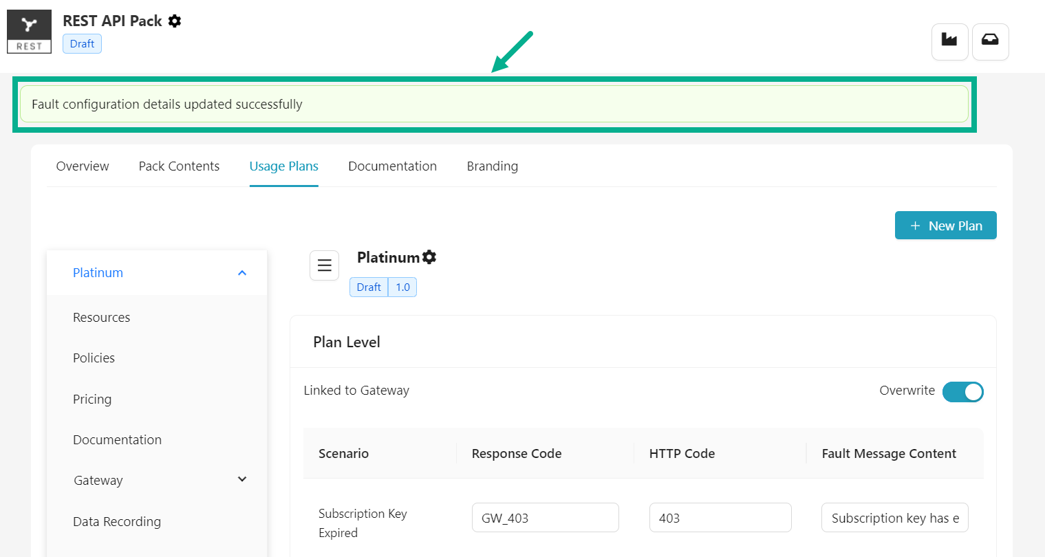Toggle the hamburger menu icon
1045x557 pixels.
[x=324, y=265]
